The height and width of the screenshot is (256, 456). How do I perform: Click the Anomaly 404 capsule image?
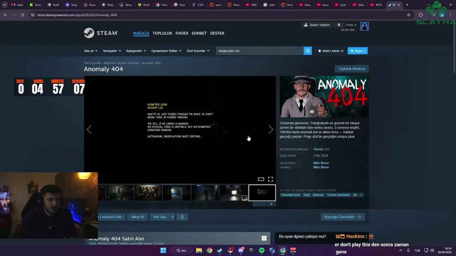(324, 97)
